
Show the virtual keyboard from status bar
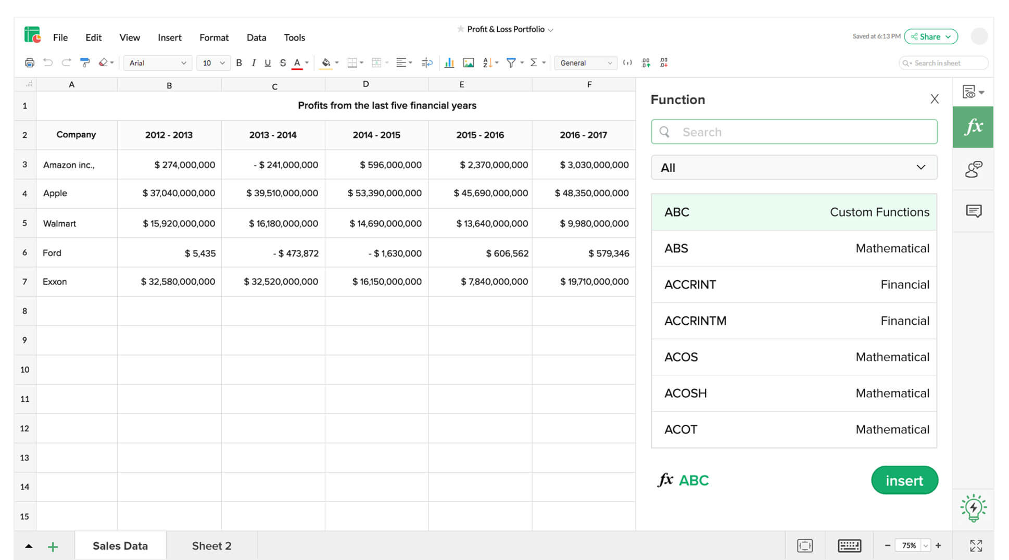[x=849, y=545]
